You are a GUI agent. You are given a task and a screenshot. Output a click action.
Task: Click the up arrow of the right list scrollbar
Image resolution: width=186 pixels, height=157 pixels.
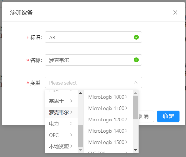tap(135, 93)
